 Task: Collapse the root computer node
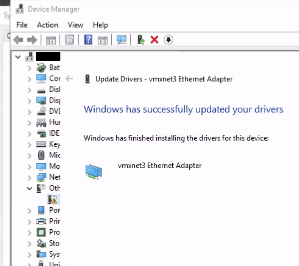pyautogui.click(x=18, y=57)
